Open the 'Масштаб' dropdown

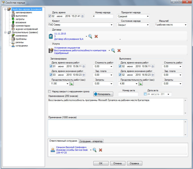[x=186, y=25]
